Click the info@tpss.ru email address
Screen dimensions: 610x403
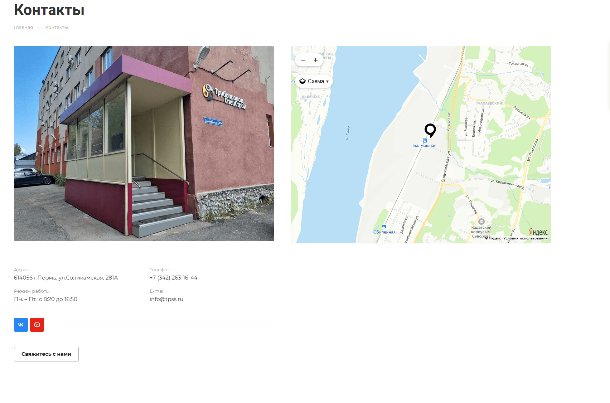(x=166, y=299)
